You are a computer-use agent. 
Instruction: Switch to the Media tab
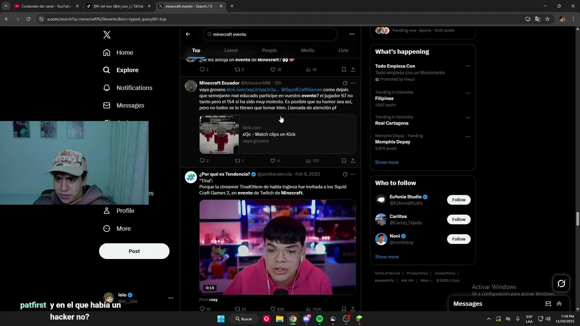click(308, 50)
